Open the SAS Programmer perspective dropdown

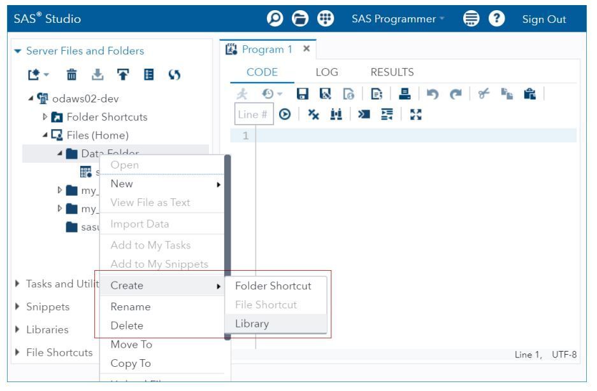tap(398, 18)
